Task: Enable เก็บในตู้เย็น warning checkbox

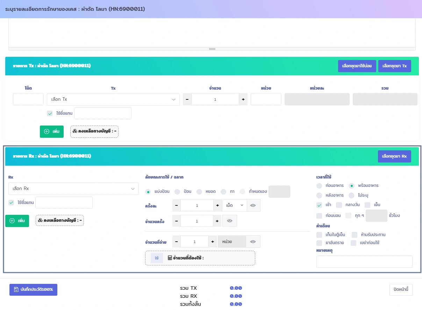Action: [319, 235]
